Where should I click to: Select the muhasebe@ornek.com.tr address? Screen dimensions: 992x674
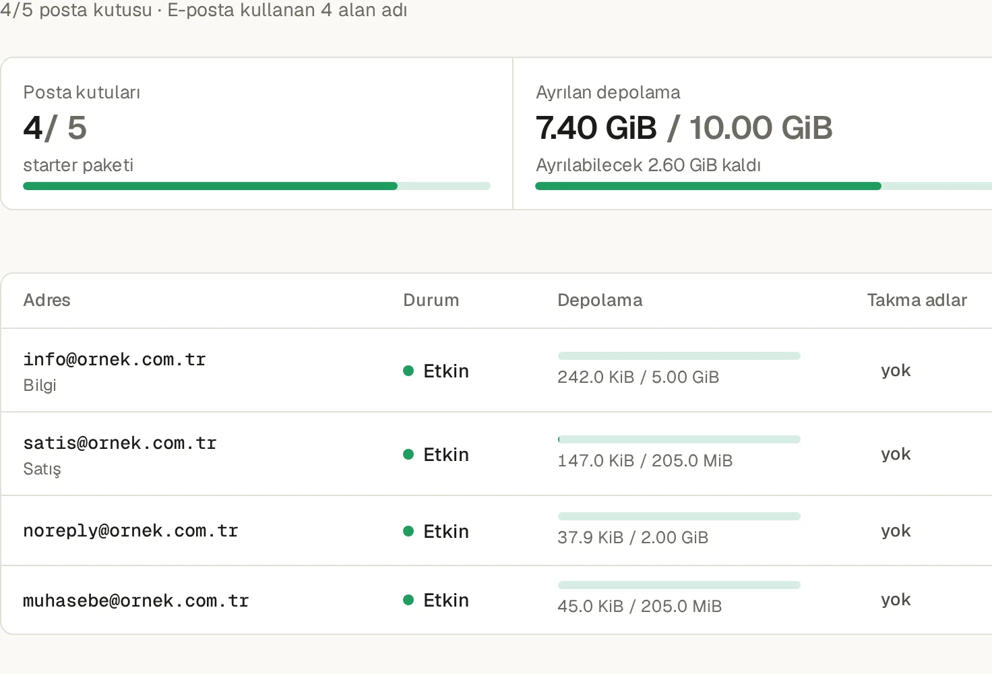coord(136,601)
